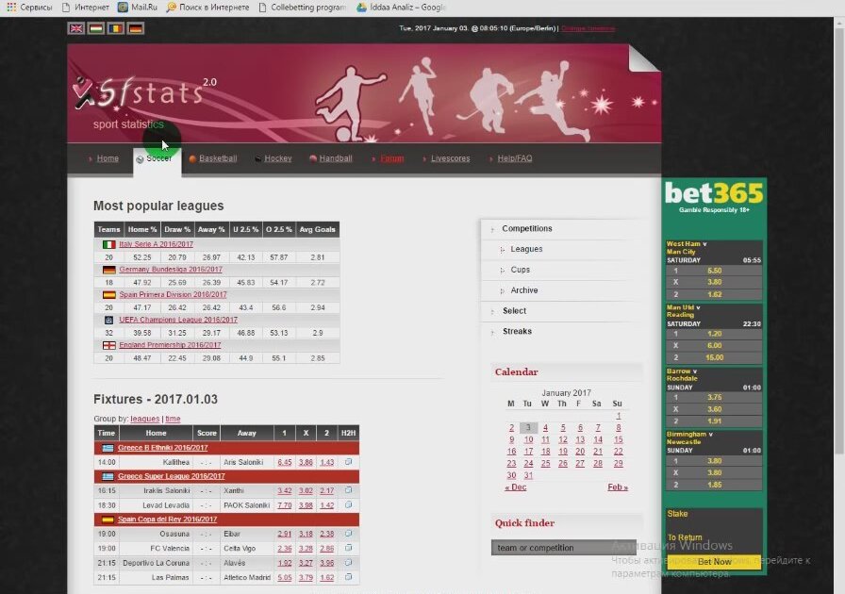Click the Change timezone link
845x594 pixels.
pos(588,28)
